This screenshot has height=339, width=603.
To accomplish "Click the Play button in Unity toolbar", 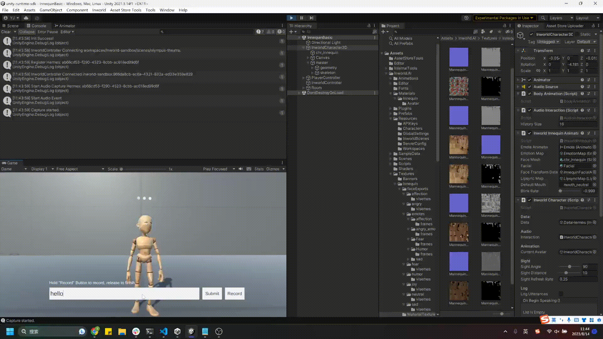I will (x=291, y=18).
